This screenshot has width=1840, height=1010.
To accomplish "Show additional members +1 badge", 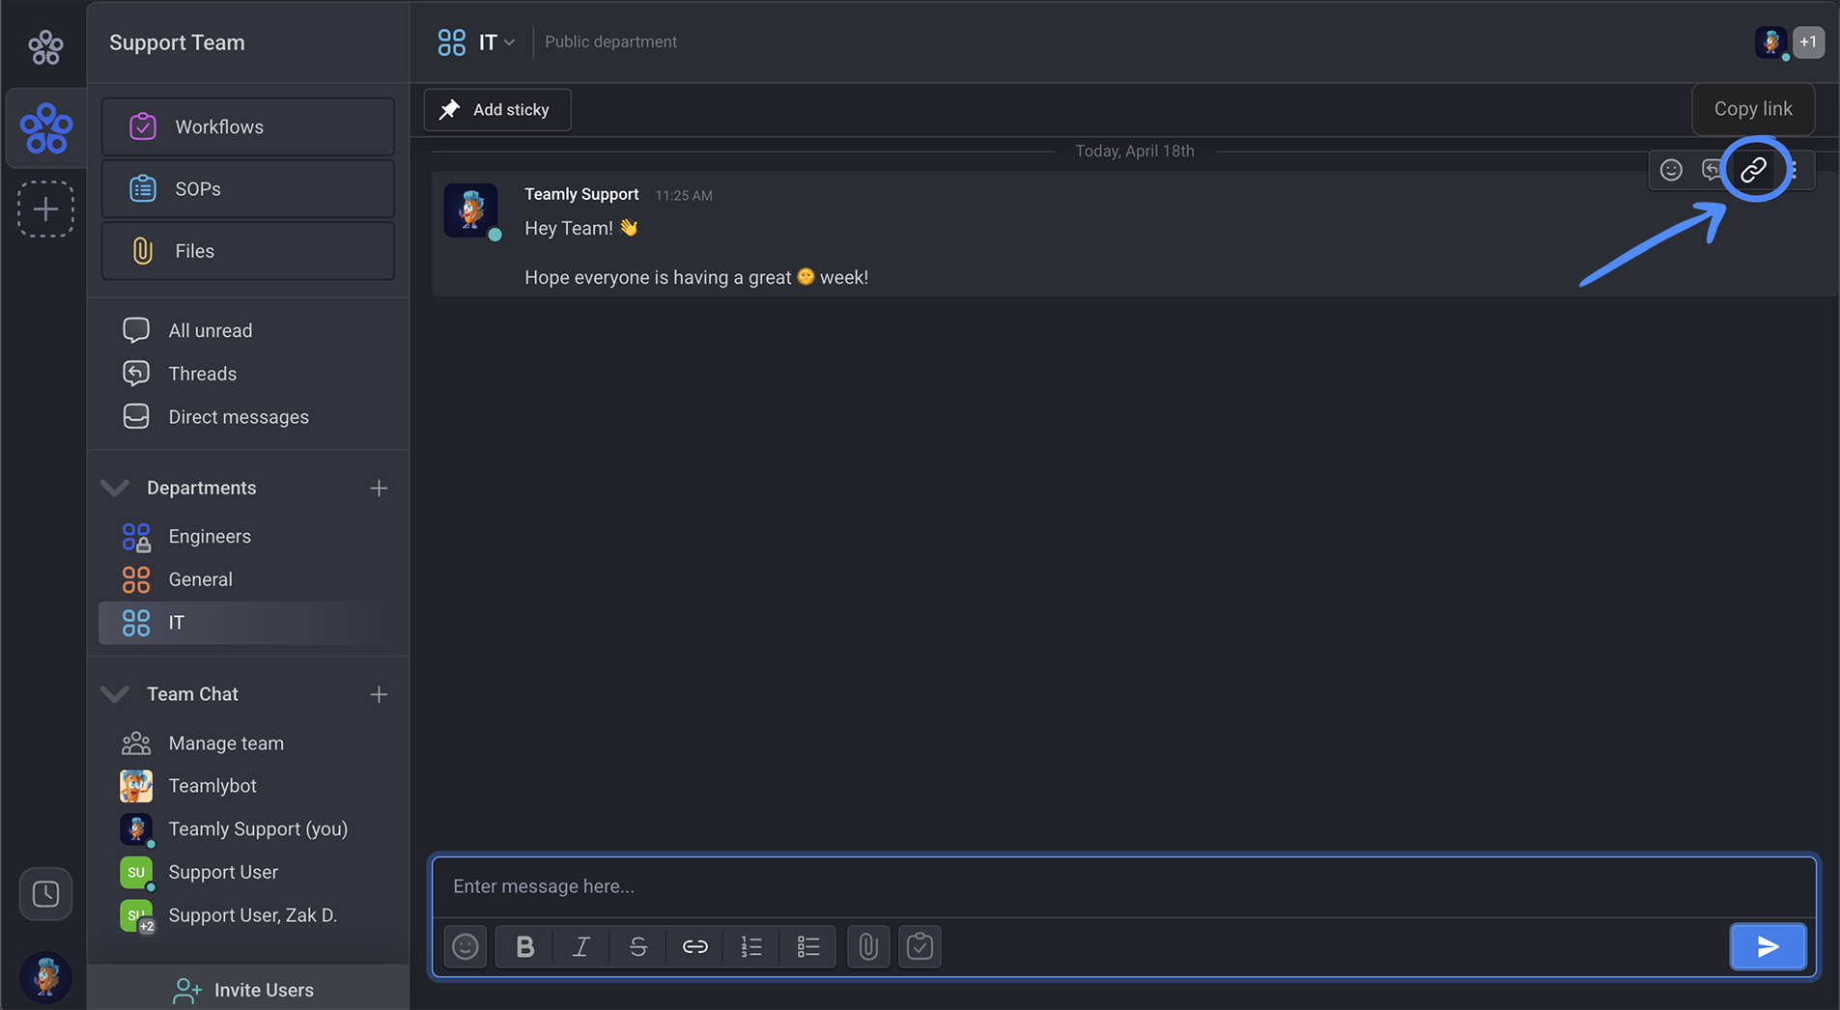I will point(1808,42).
